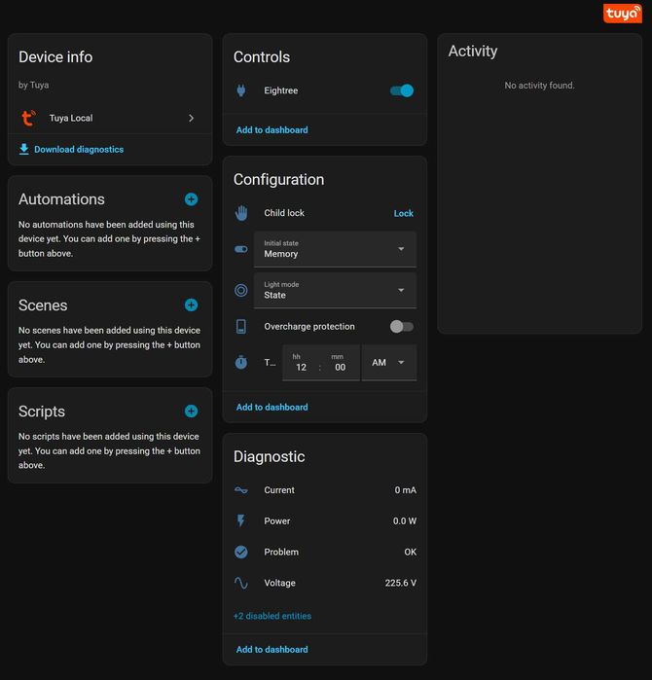Show the +2 disabled entities
The width and height of the screenshot is (652, 680).
click(x=272, y=616)
